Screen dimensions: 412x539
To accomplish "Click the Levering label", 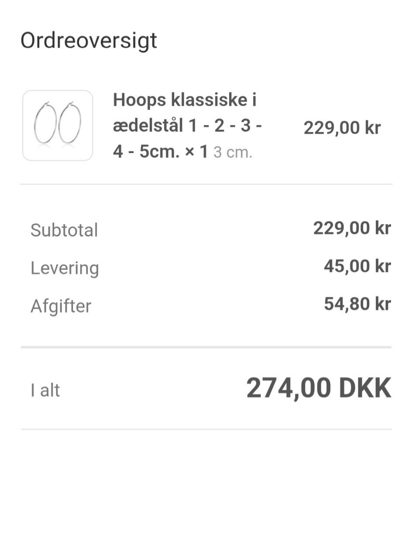I will tap(65, 268).
